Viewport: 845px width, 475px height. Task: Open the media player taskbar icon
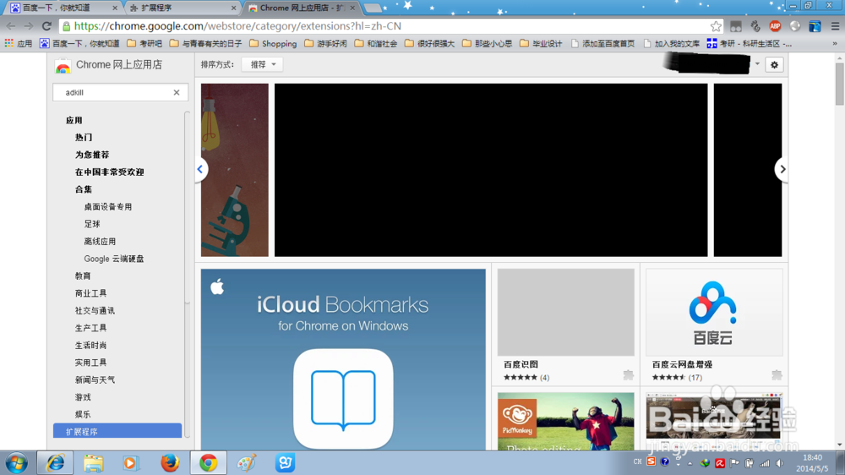coord(130,463)
